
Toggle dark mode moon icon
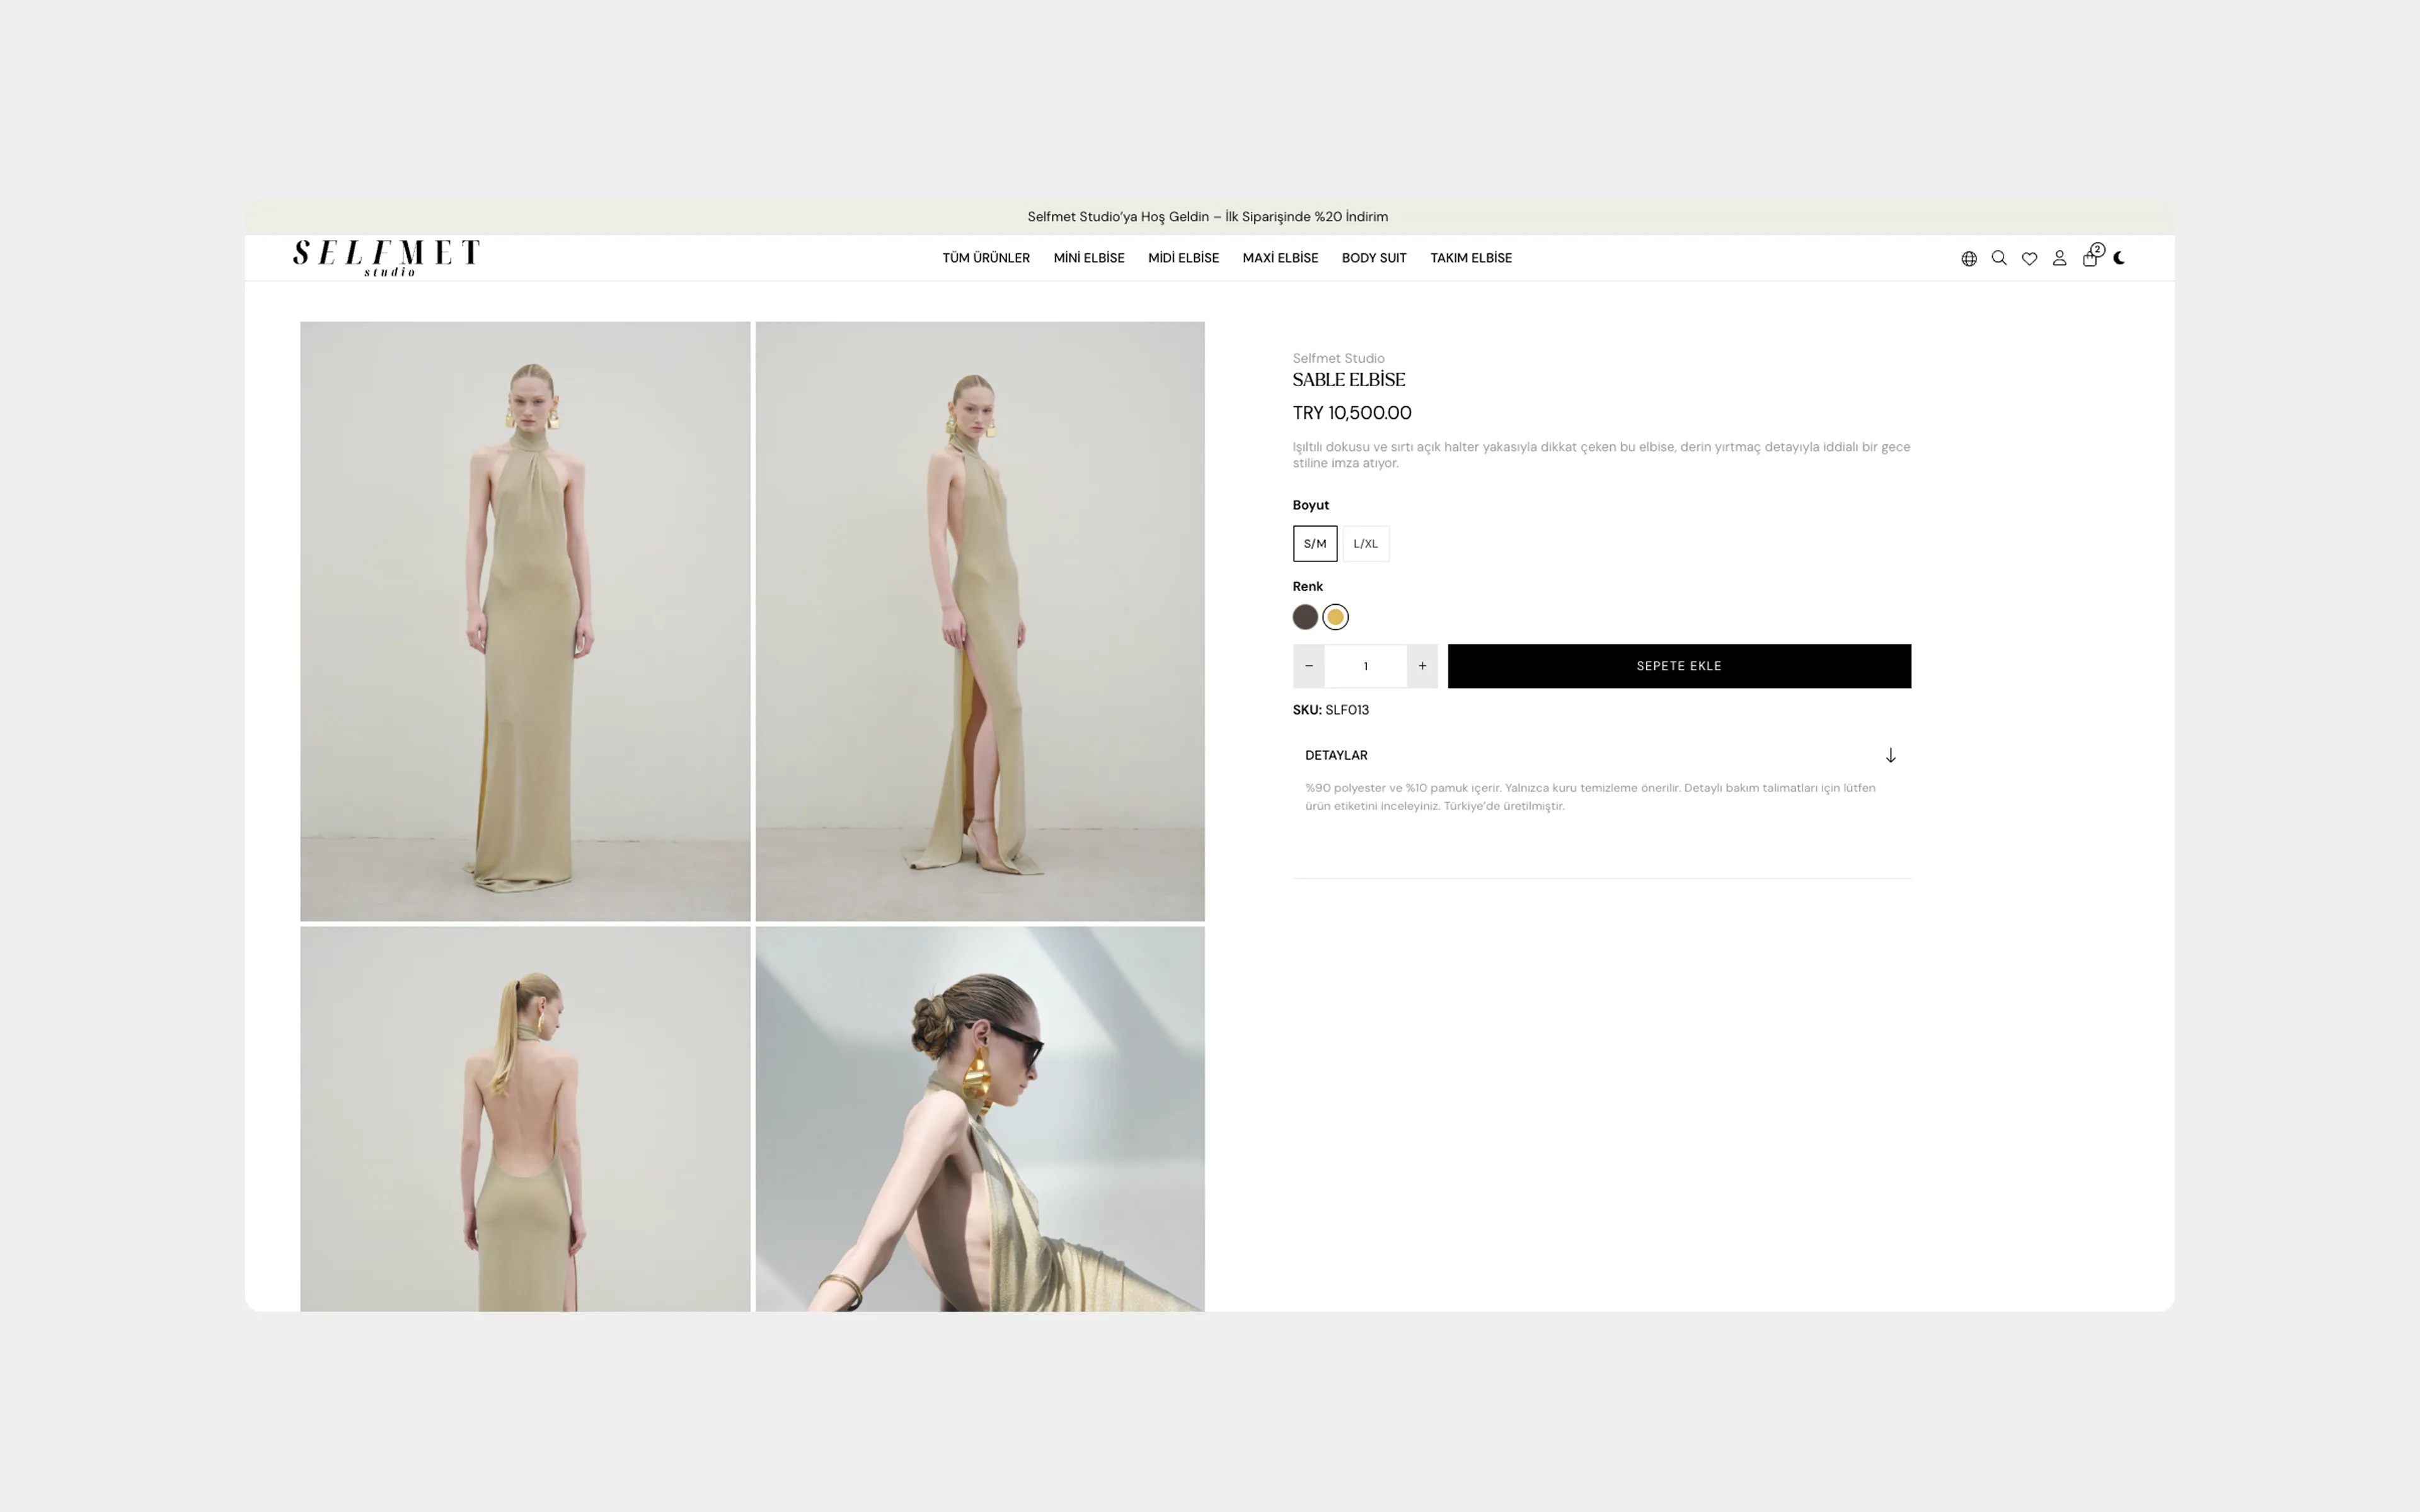pyautogui.click(x=2119, y=258)
